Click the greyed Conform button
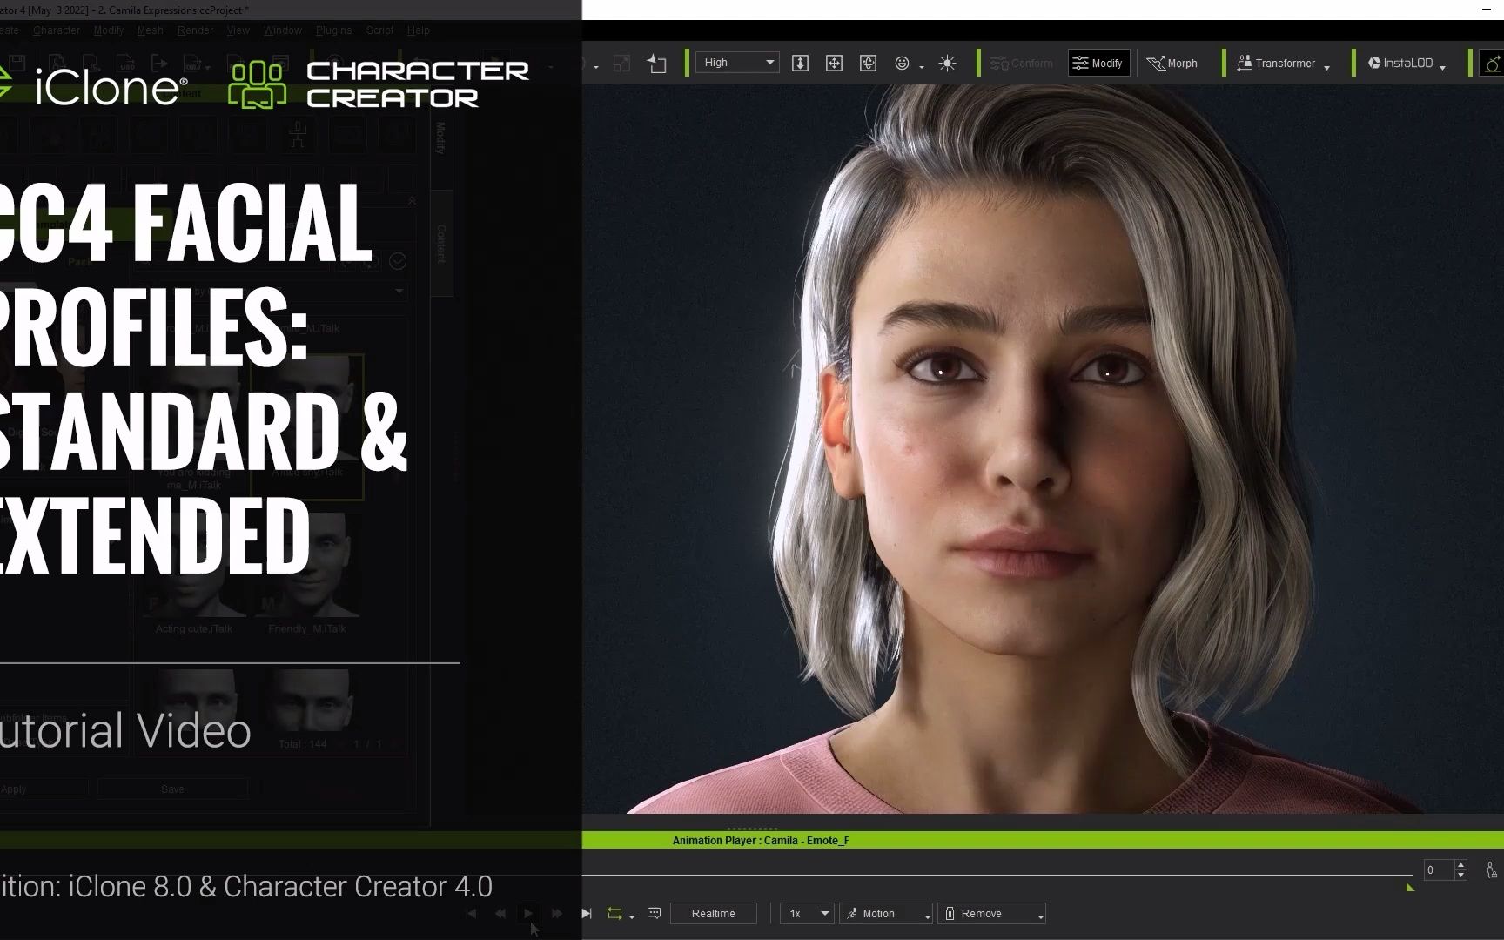 coord(1022,63)
